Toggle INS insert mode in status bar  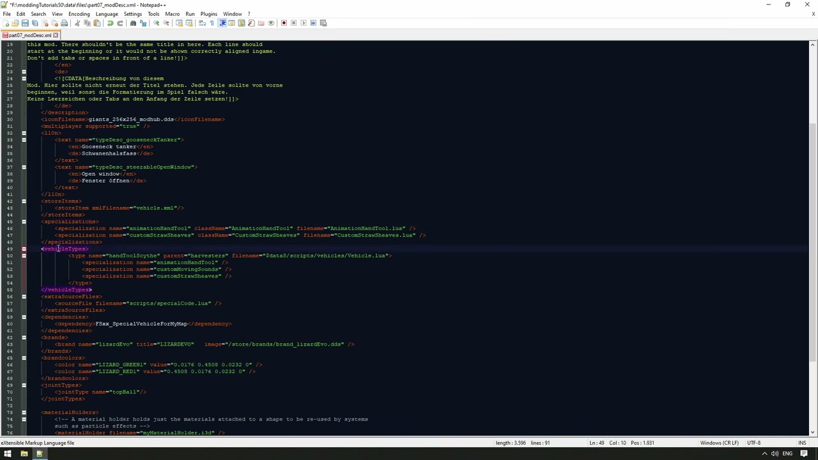pyautogui.click(x=802, y=443)
